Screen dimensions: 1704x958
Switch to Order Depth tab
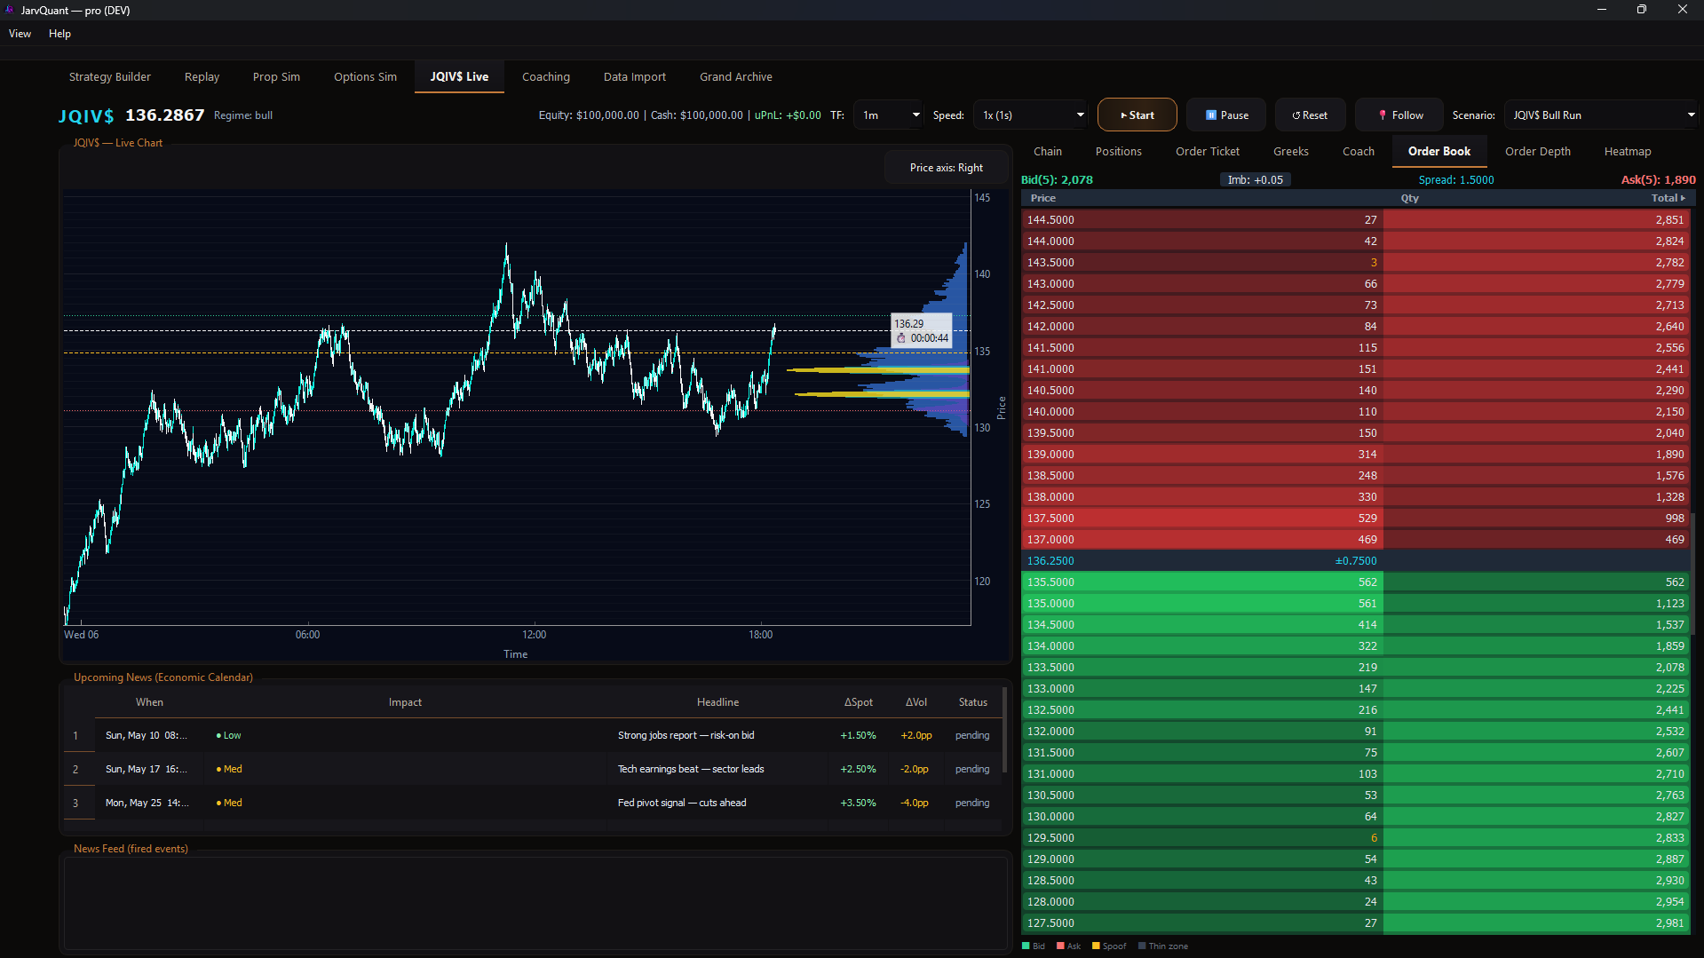(x=1538, y=152)
